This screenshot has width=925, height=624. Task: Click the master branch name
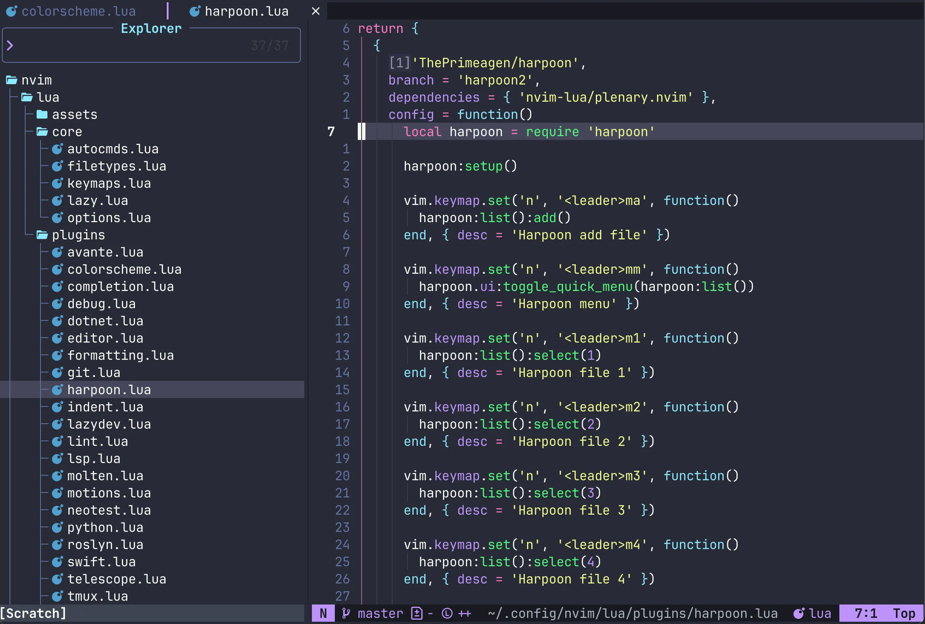coord(380,614)
